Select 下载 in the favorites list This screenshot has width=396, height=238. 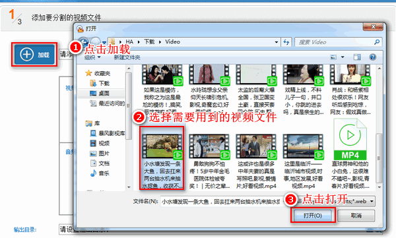pos(104,83)
